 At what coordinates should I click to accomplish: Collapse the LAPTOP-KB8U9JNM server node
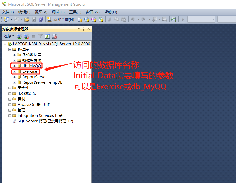tap(5, 44)
